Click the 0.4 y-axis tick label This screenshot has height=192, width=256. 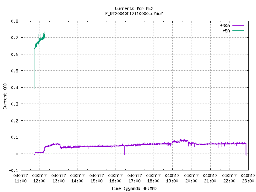14,88
